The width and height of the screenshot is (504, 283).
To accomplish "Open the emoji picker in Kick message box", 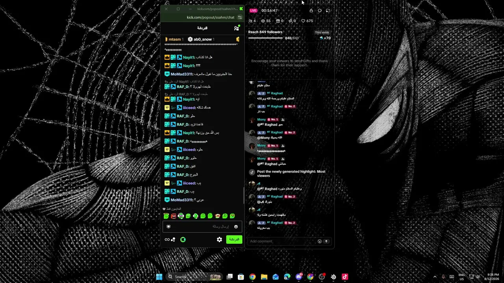I will (x=236, y=226).
